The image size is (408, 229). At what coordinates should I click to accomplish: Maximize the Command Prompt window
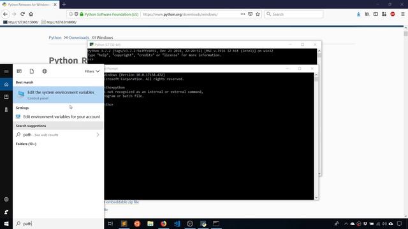[300, 69]
